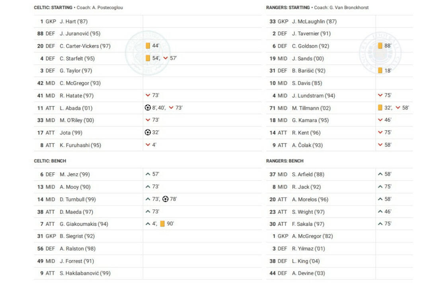The height and width of the screenshot is (283, 425).
Task: Click the goal icon beside Jota
Action: click(148, 132)
